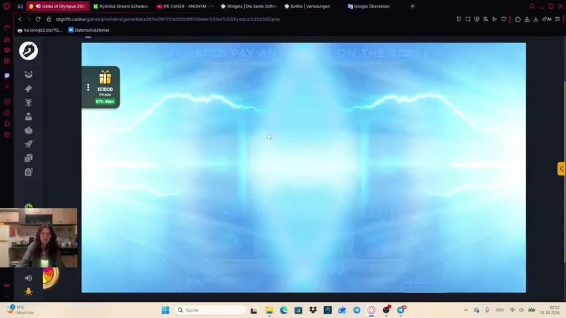Open OBS Studio from the taskbar
The image size is (566, 318).
tap(386, 310)
